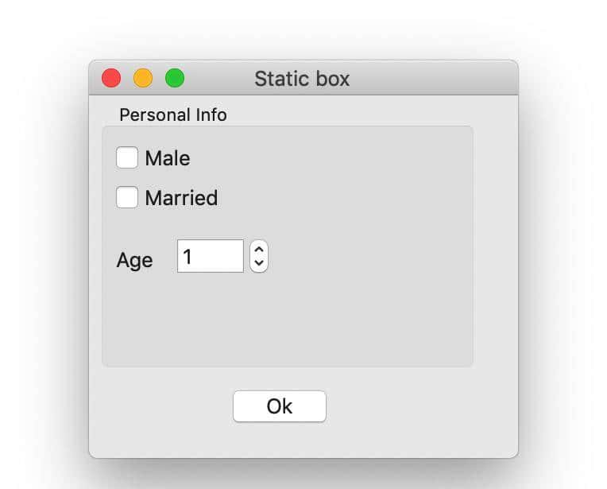Increase Age with the stepper up arrow
Viewport: 607px width, 489px height.
[259, 249]
